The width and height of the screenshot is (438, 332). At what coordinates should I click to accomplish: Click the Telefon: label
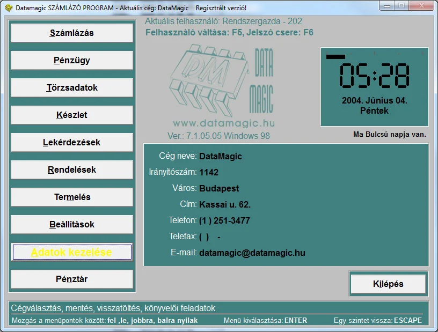click(182, 220)
